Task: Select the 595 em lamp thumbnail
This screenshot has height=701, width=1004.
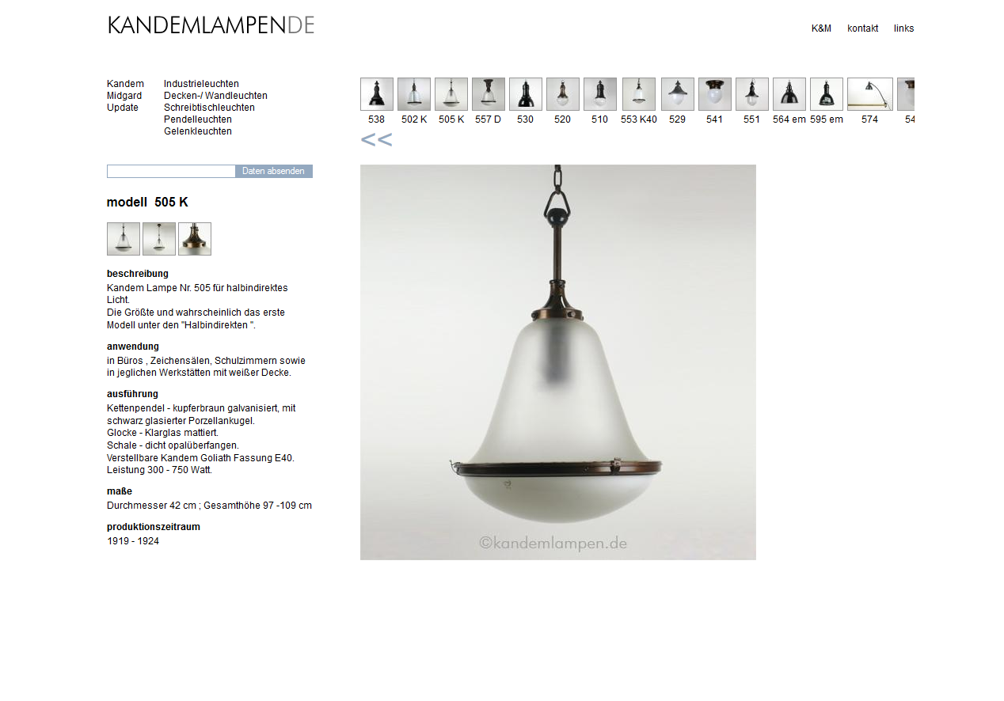Action: click(x=827, y=94)
